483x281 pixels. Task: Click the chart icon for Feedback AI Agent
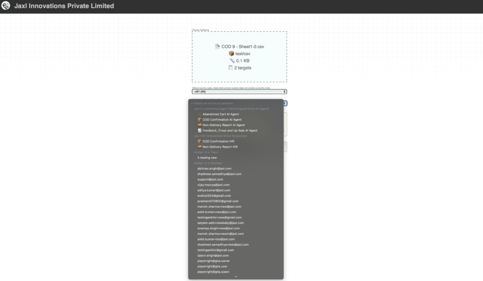200,130
